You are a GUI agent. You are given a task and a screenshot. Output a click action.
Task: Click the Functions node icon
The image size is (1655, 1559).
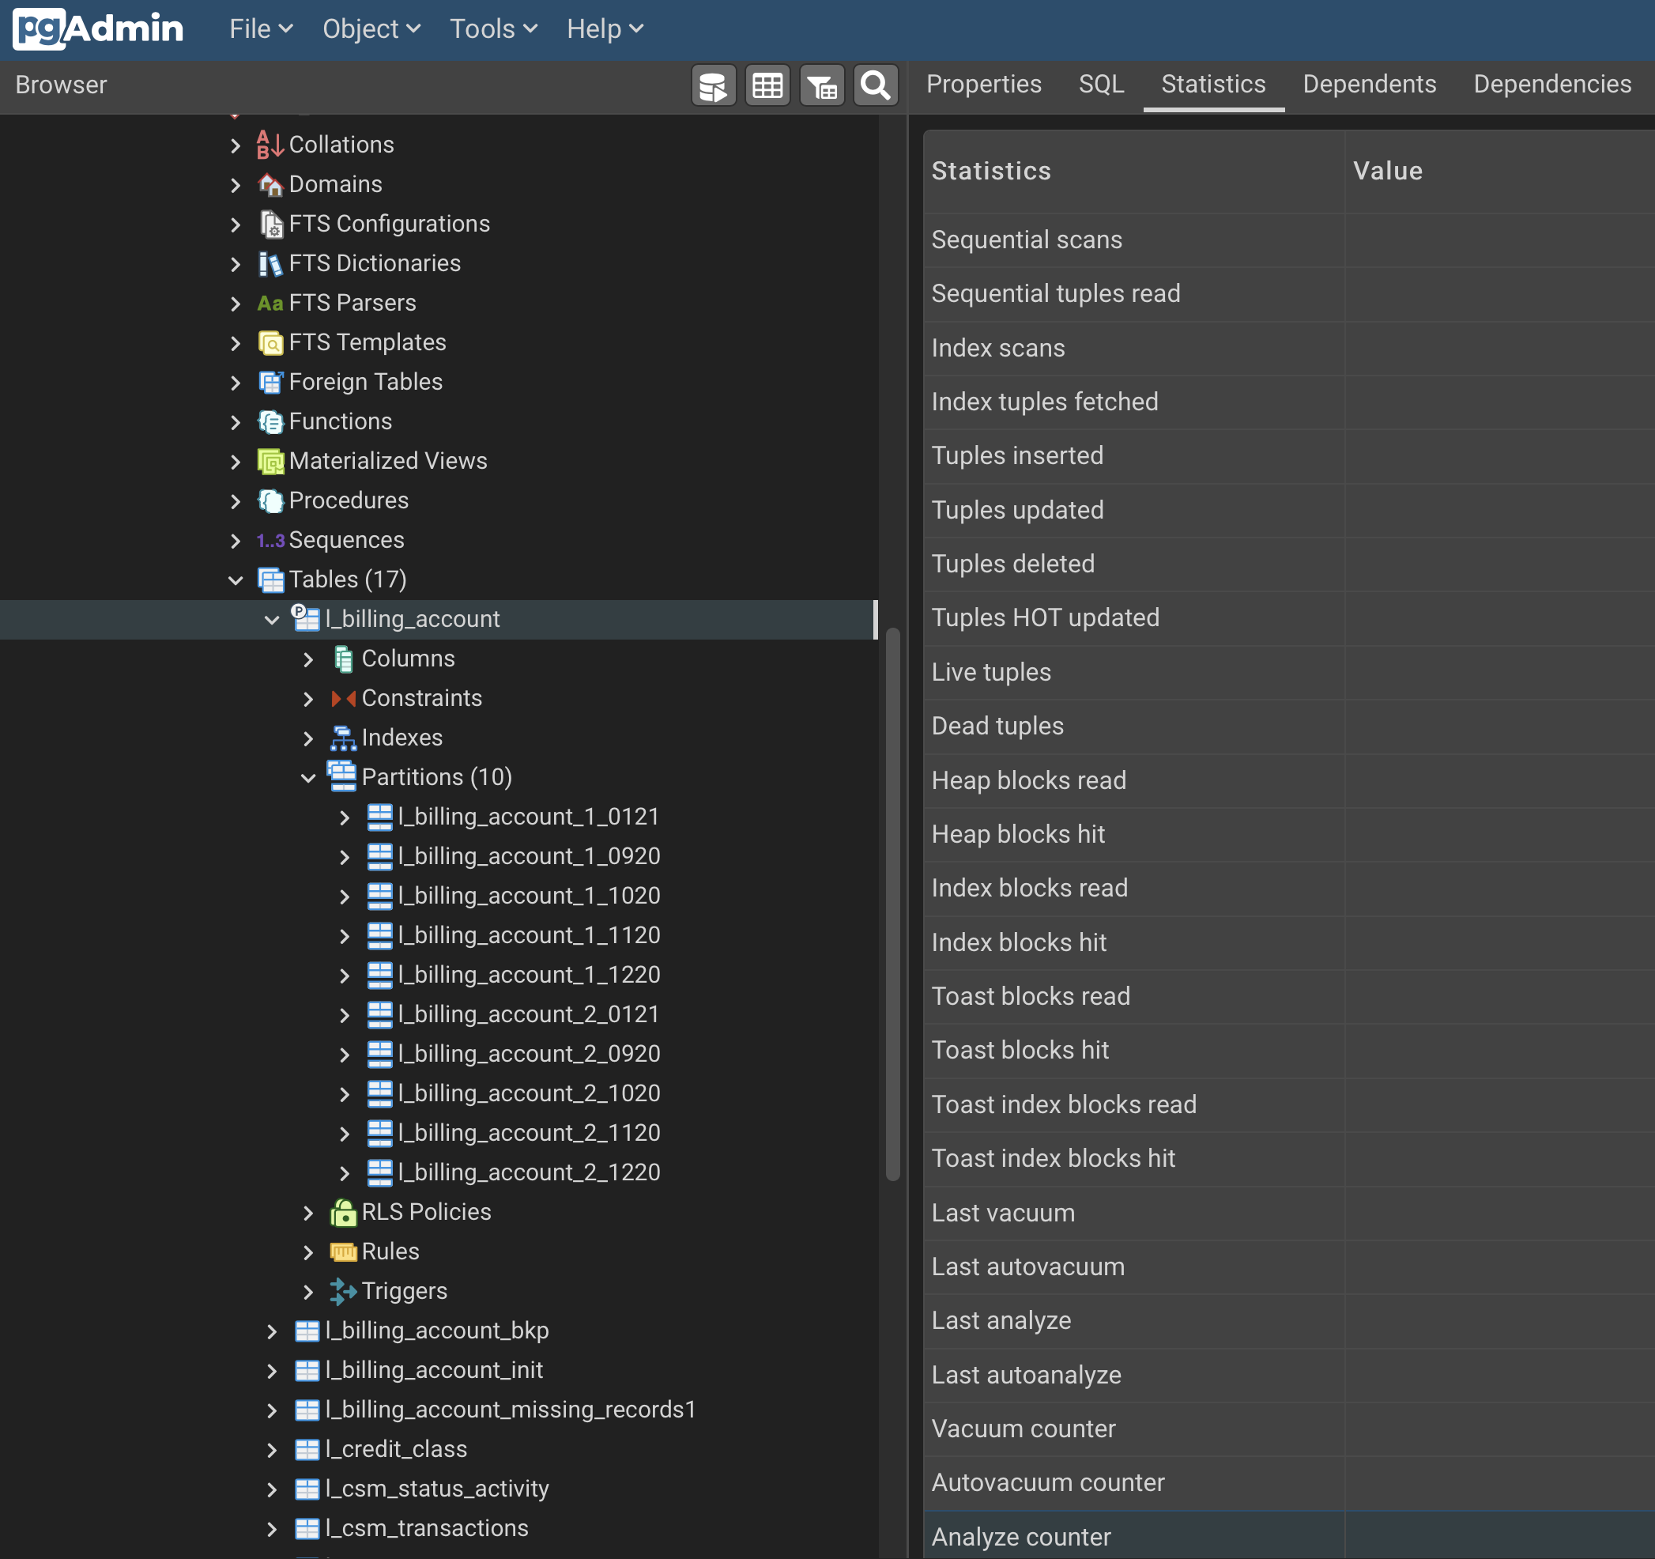point(270,422)
